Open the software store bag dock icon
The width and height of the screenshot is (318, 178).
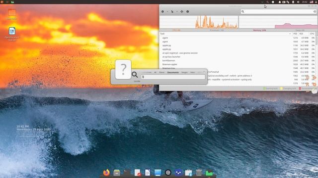(x=189, y=173)
